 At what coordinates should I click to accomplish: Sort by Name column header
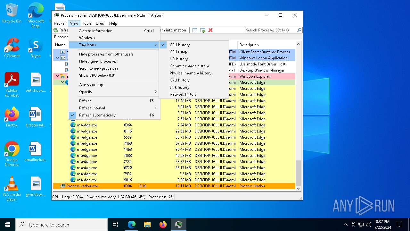61,45
